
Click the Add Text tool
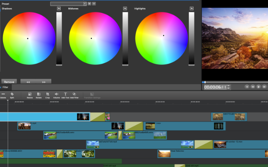click(x=65, y=95)
